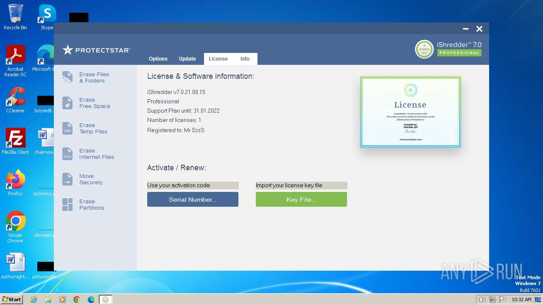Open Internet Explorer in the taskbar

click(x=34, y=299)
